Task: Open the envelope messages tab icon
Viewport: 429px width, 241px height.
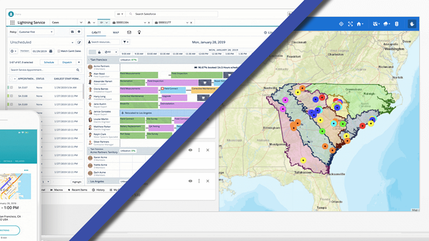Action: click(129, 32)
